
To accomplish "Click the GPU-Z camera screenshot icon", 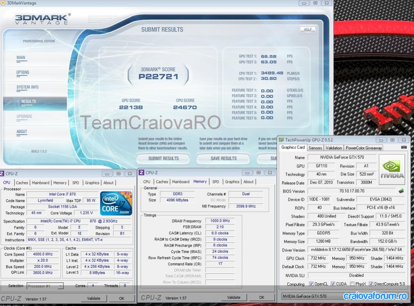I will click(x=404, y=147).
